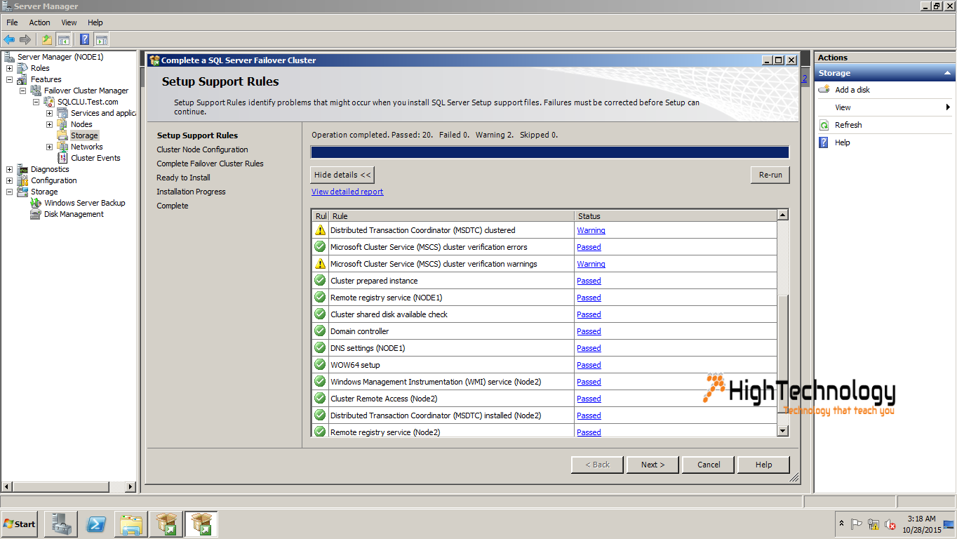Show hidden tray icons arrow
Image resolution: width=957 pixels, height=539 pixels.
point(841,524)
